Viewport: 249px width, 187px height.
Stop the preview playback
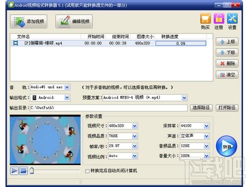pyautogui.click(x=23, y=171)
